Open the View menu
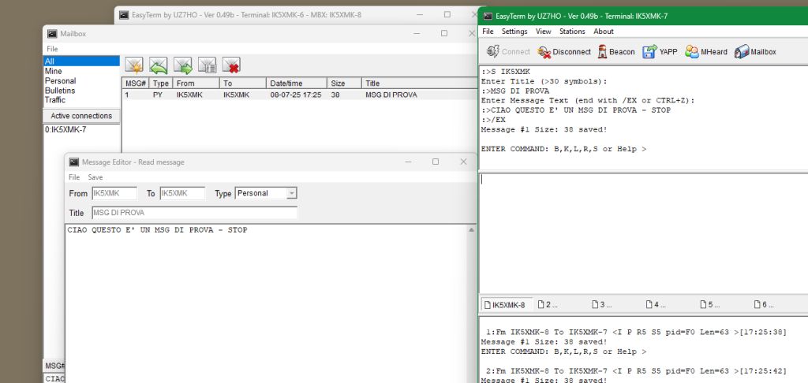This screenshot has height=383, width=808. click(543, 32)
